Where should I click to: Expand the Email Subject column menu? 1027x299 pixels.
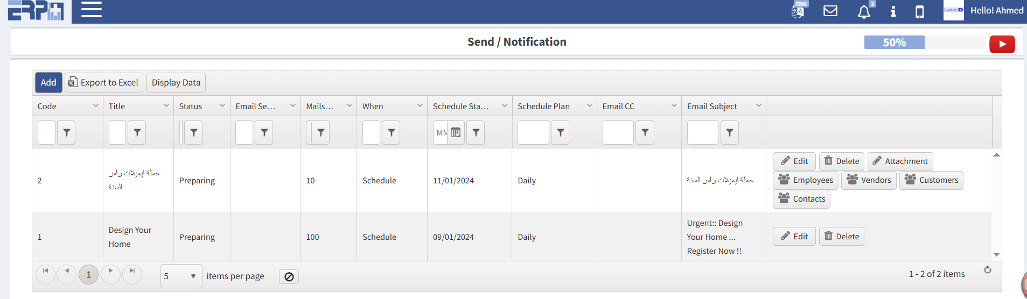(759, 106)
